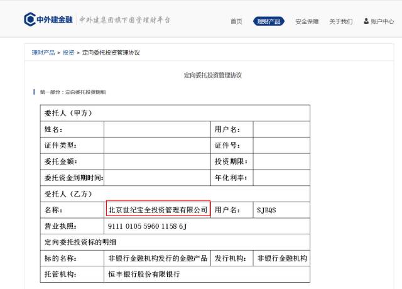Click the 年化利率 label cell
Viewport: 402px width, 289px height.
pos(232,178)
